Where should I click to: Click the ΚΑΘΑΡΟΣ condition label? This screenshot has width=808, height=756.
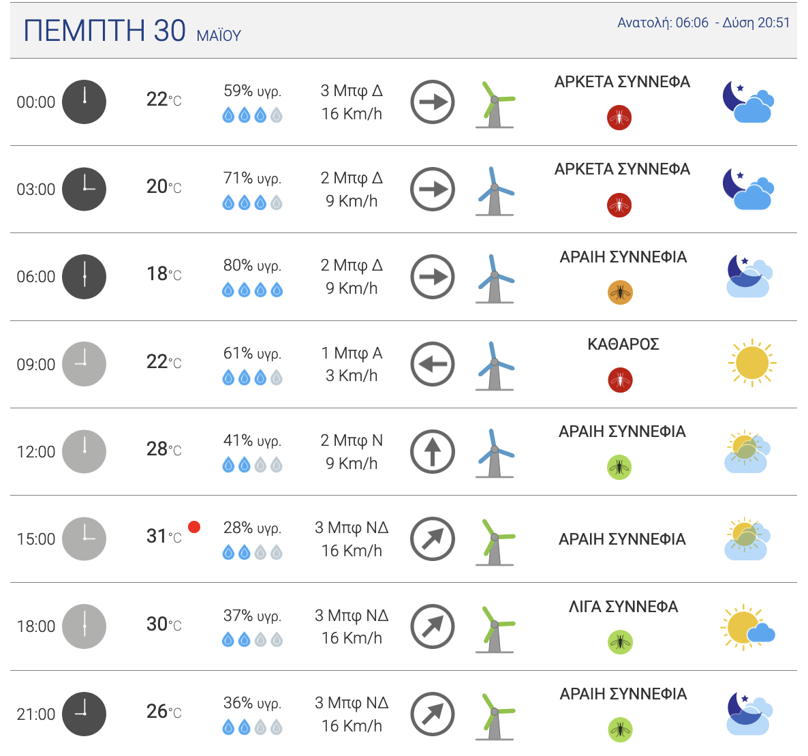pyautogui.click(x=623, y=344)
